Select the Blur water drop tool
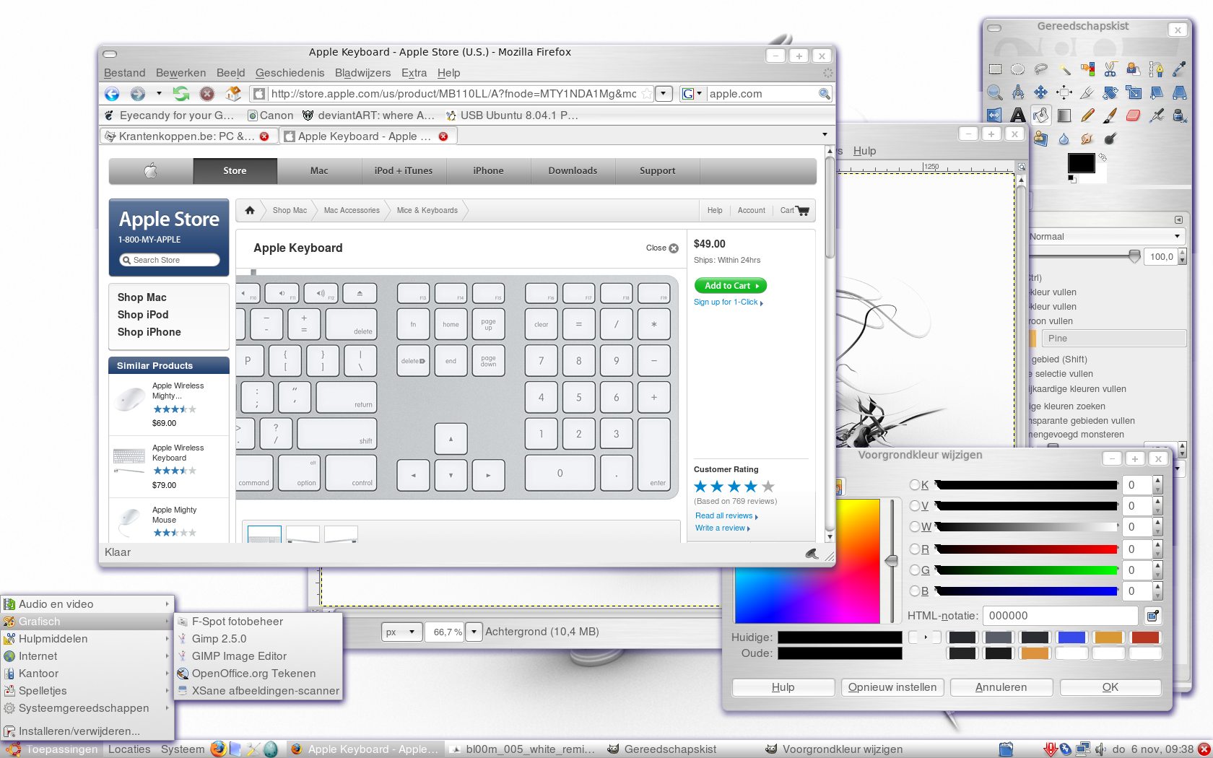 click(x=1064, y=139)
